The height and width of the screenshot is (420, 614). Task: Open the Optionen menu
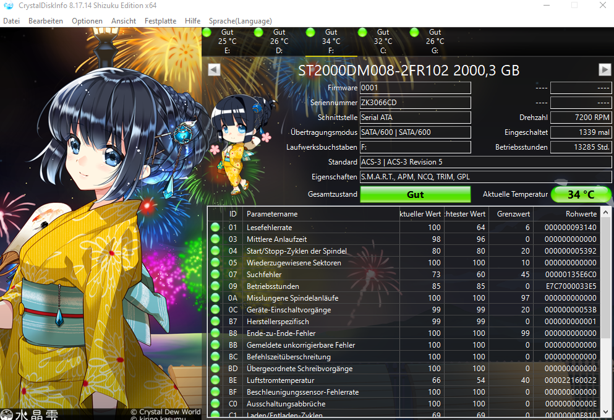(x=87, y=21)
